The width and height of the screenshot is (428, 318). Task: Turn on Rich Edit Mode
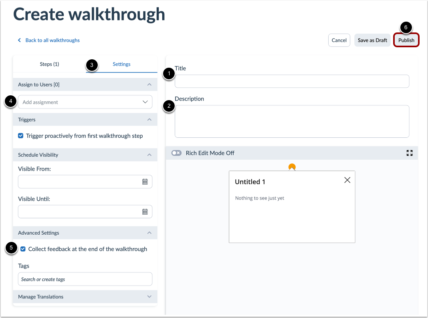point(176,153)
